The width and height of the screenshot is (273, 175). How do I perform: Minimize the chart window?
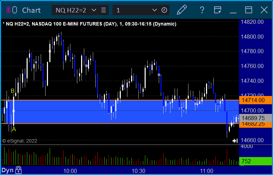[233, 12]
